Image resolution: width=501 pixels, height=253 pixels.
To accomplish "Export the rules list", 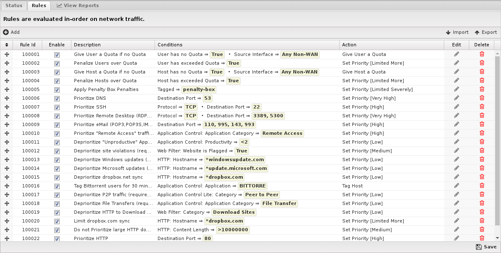I will click(486, 32).
